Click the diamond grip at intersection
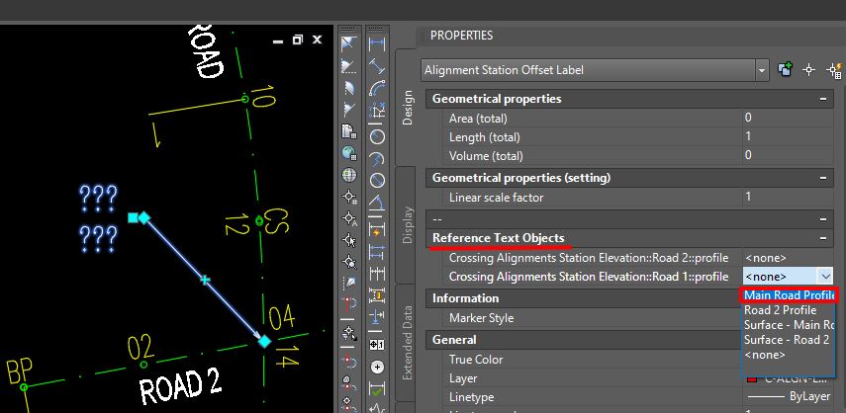This screenshot has width=846, height=413. pos(264,341)
